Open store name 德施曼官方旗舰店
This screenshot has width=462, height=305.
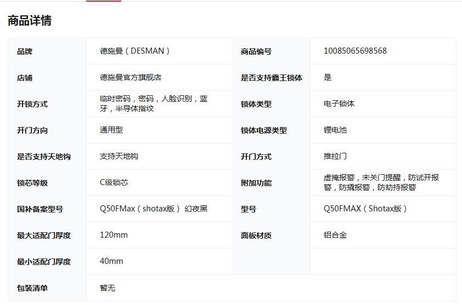(131, 77)
